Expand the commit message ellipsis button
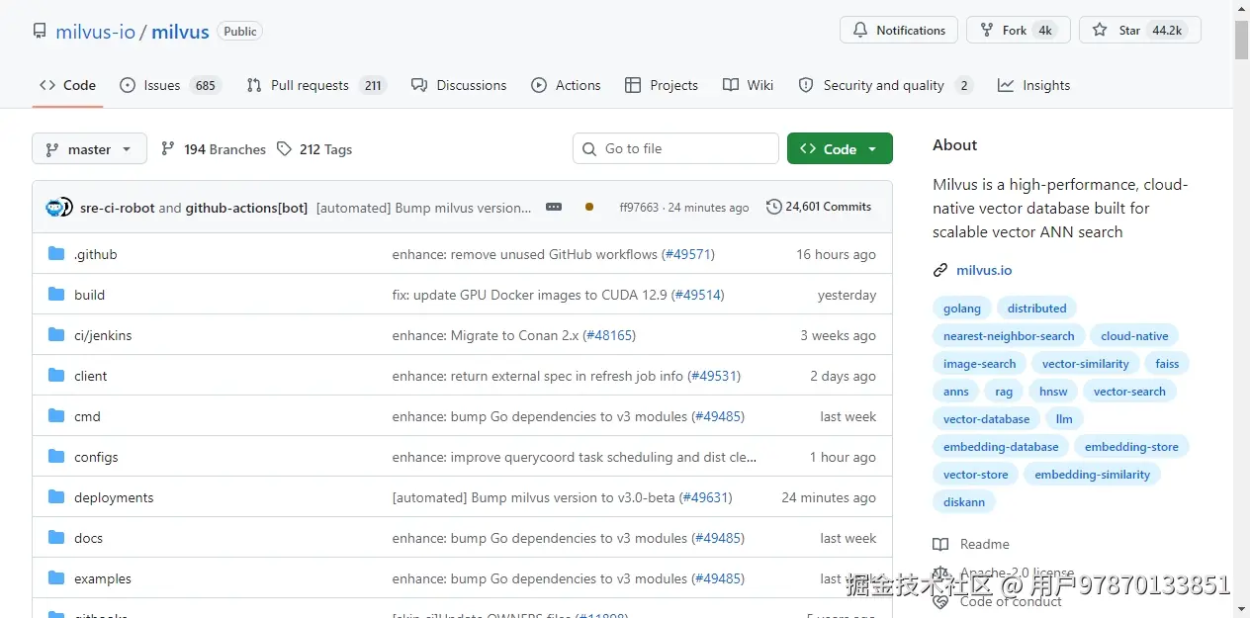The image size is (1250, 618). coord(554,207)
